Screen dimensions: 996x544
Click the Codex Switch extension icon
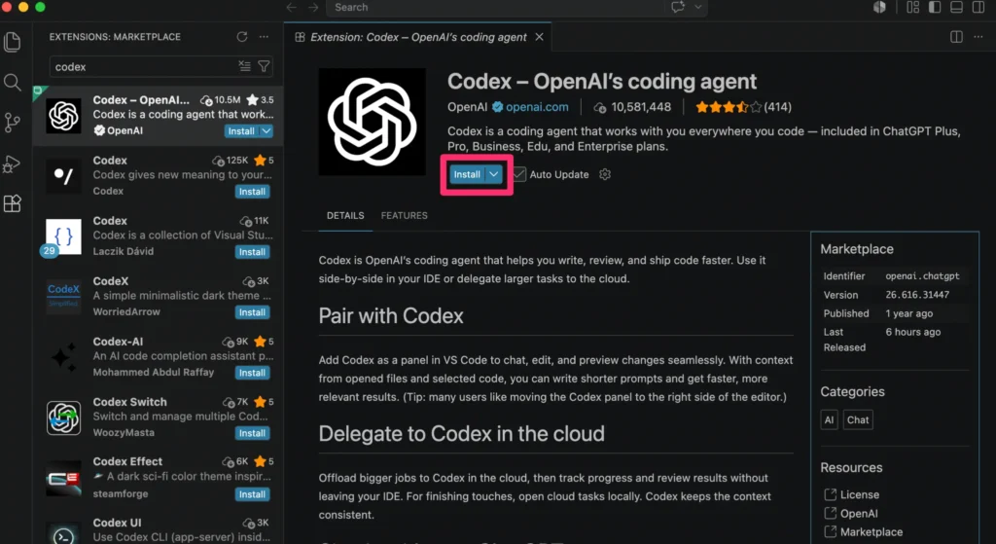click(63, 417)
